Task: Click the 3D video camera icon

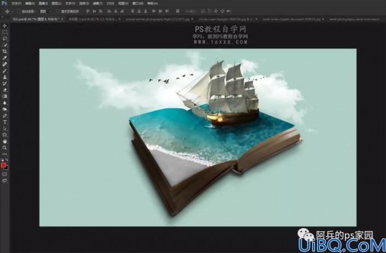Action: tap(229, 11)
